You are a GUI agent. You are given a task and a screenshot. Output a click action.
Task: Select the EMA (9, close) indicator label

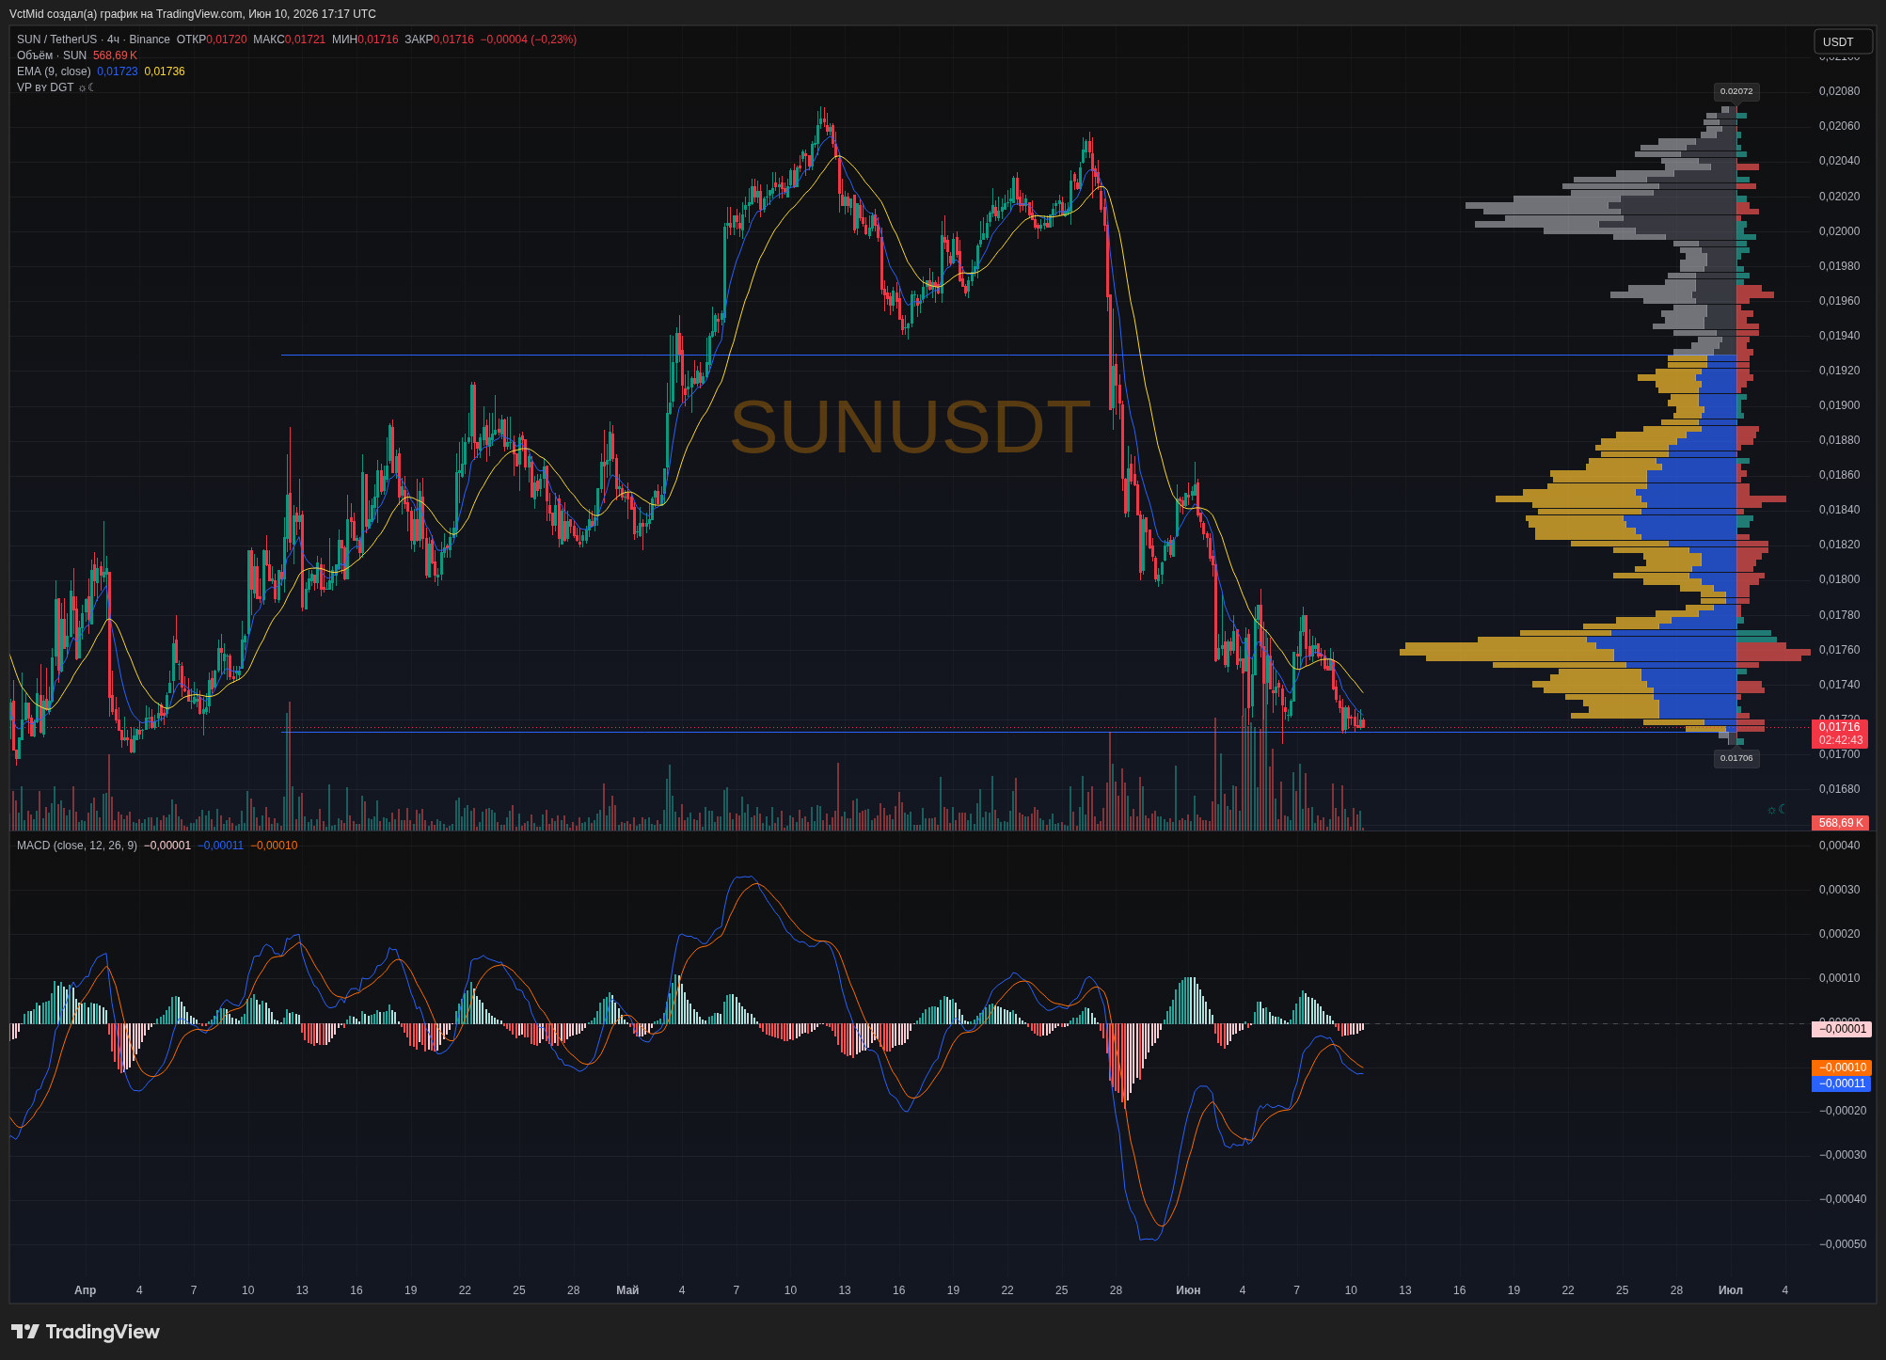pyautogui.click(x=54, y=71)
